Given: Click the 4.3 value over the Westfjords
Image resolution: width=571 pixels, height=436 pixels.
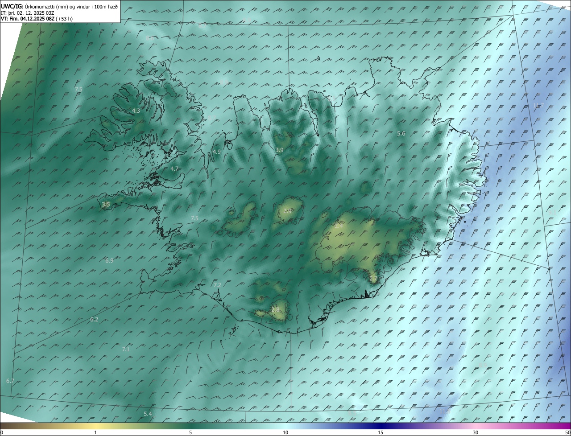Looking at the screenshot, I should point(136,111).
